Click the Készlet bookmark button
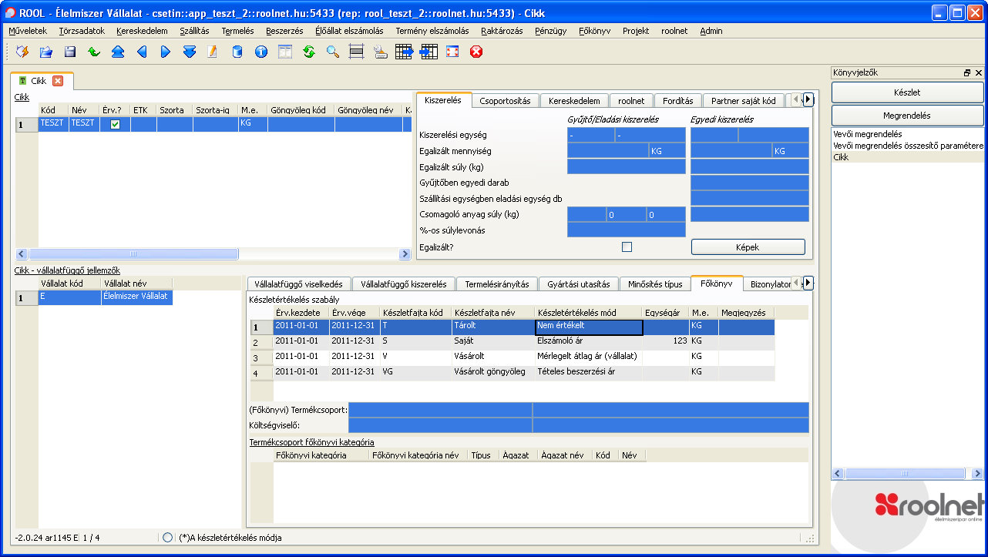 907,92
